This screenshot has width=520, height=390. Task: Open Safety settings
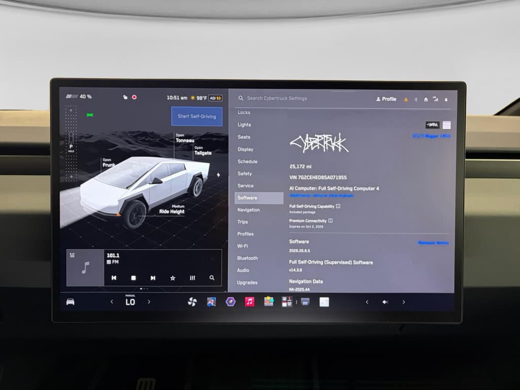click(245, 174)
